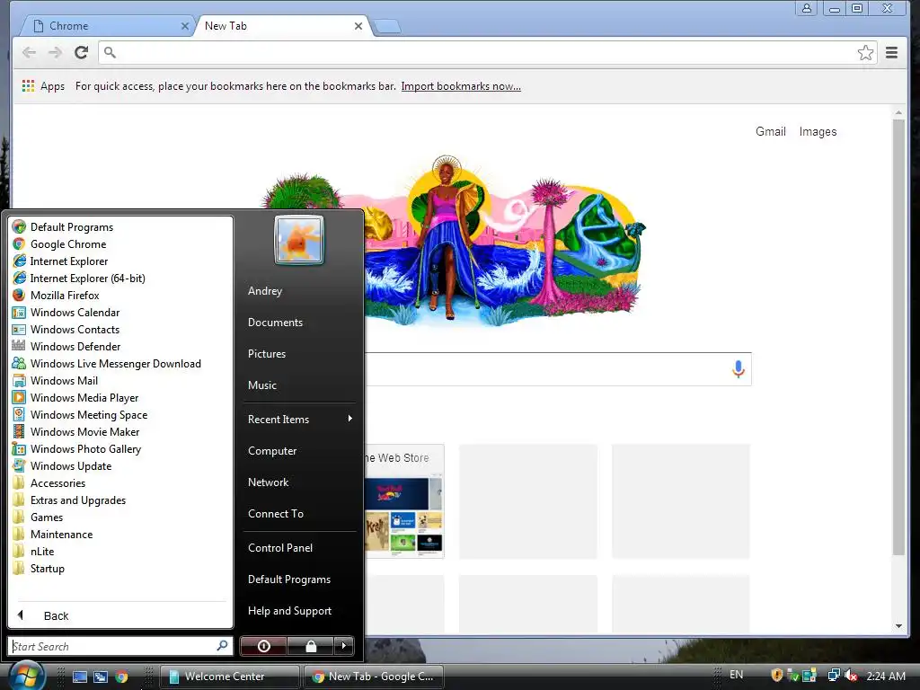
Task: Bookmark this page with the star icon
Action: [865, 53]
